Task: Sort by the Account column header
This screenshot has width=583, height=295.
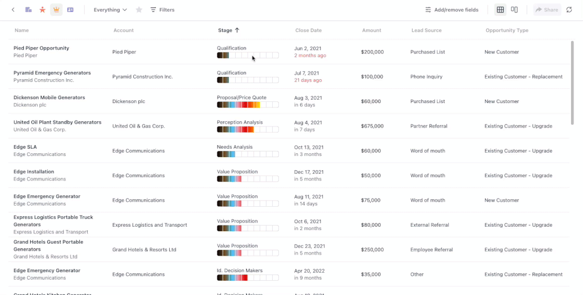Action: tap(124, 31)
